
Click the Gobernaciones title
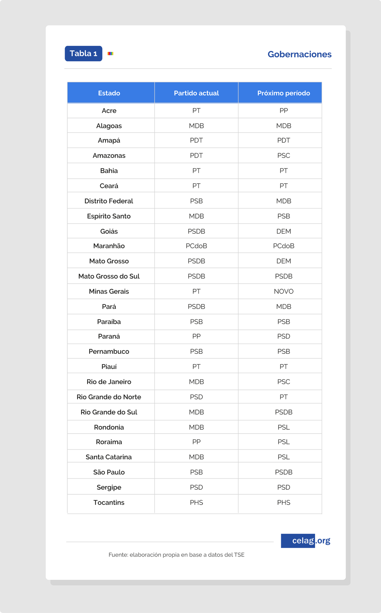[300, 54]
